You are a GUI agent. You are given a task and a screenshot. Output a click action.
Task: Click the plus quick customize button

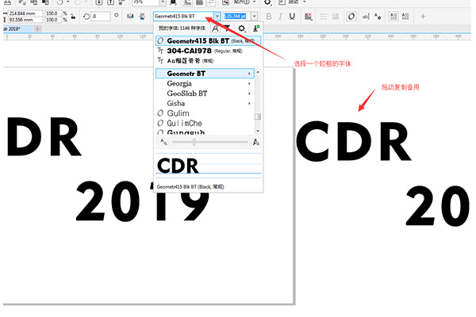click(x=423, y=17)
